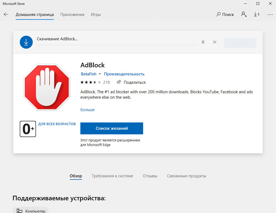Click the share icon beside Поделиться
The height and width of the screenshot is (213, 276).
119,82
